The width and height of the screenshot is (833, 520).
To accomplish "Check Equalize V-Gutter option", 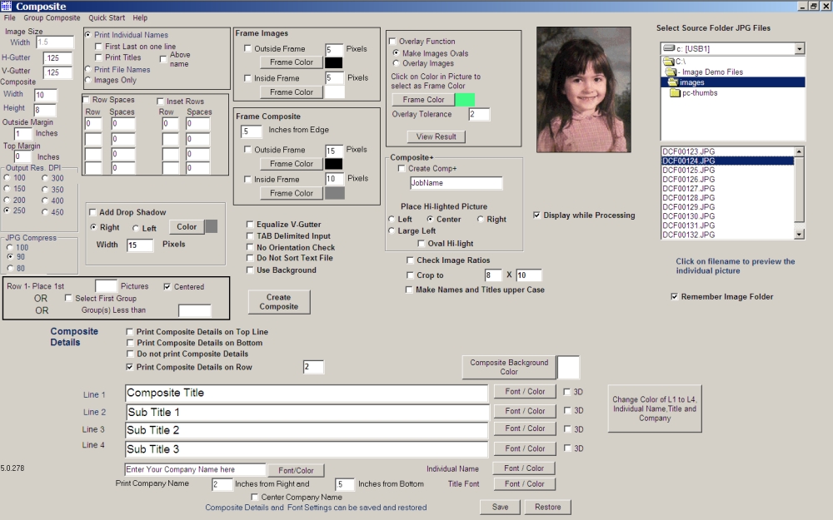I will pyautogui.click(x=250, y=225).
